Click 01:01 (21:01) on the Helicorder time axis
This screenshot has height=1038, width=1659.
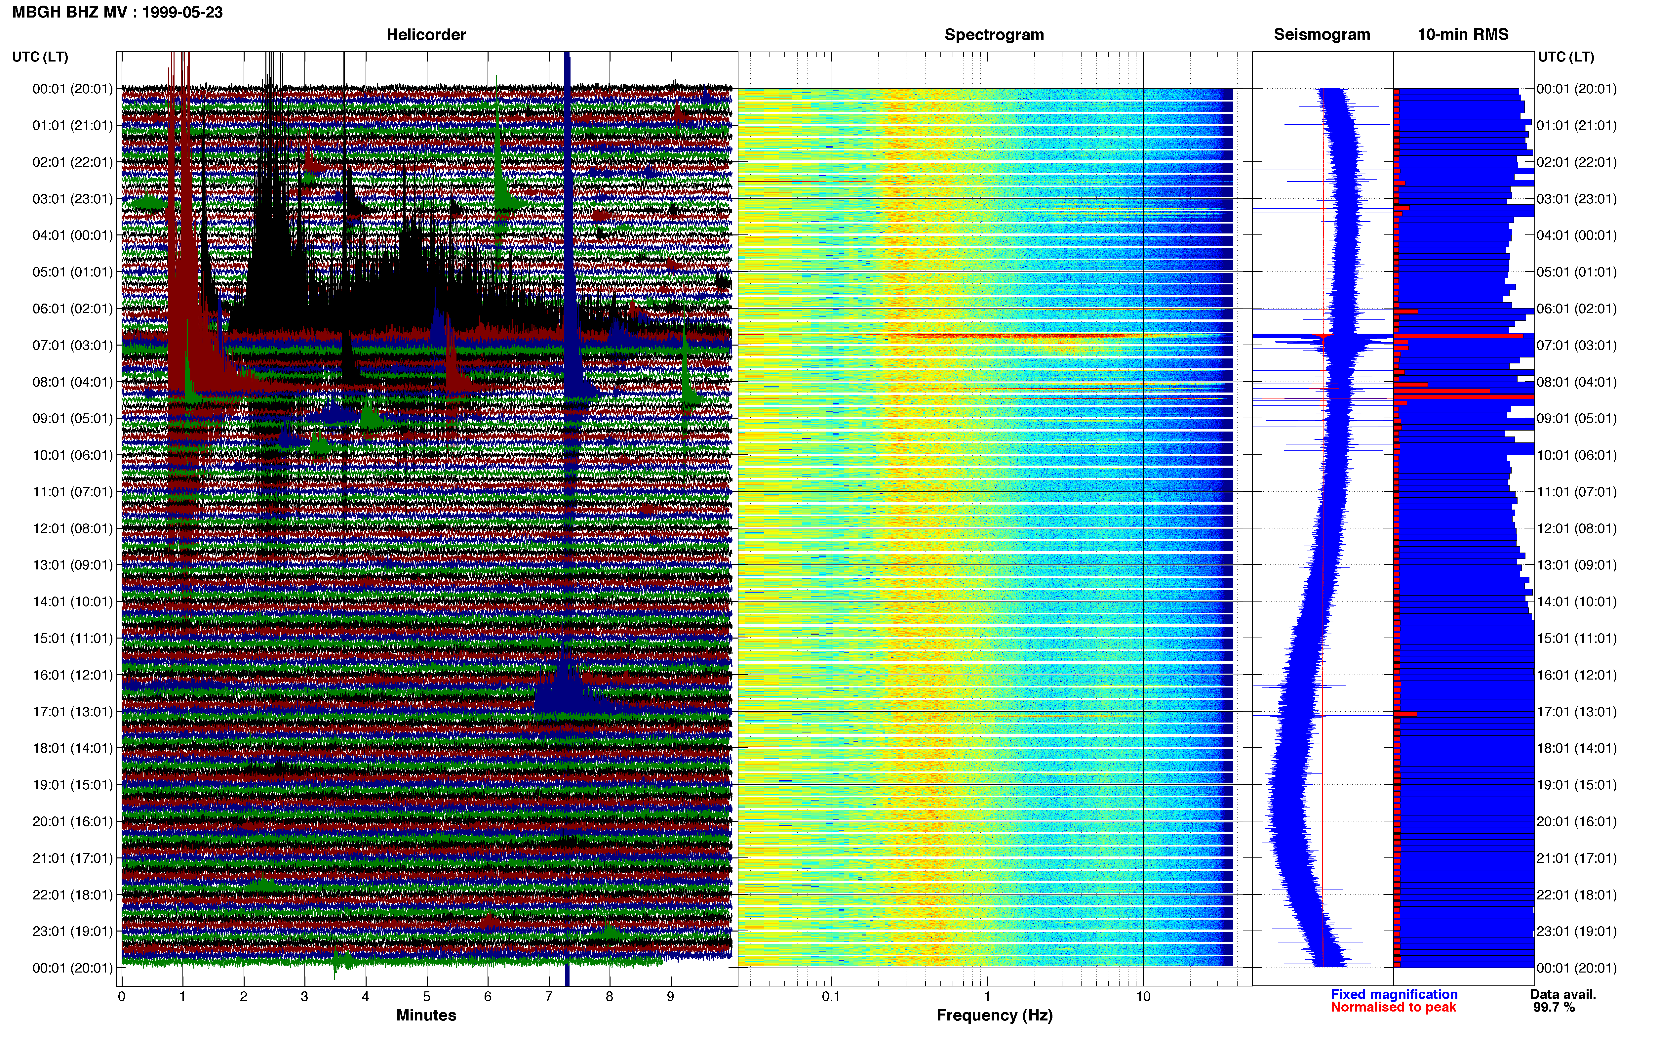tap(72, 126)
